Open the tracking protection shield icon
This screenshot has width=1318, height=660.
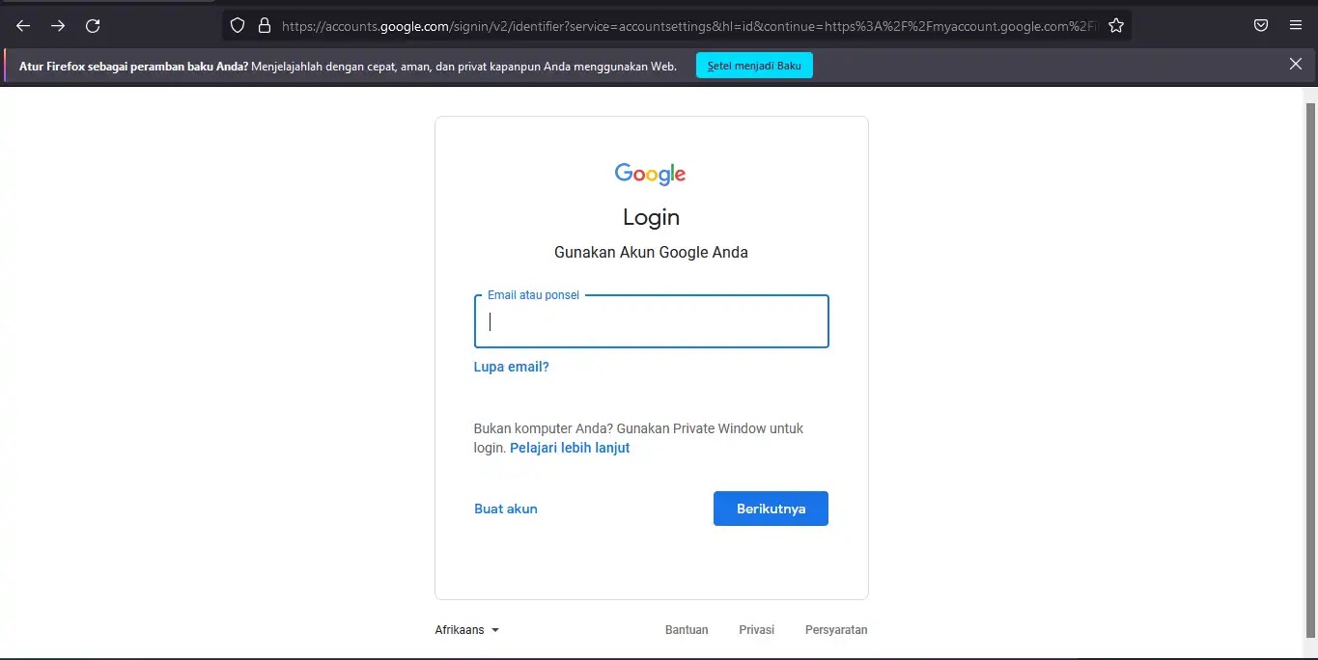coord(238,26)
